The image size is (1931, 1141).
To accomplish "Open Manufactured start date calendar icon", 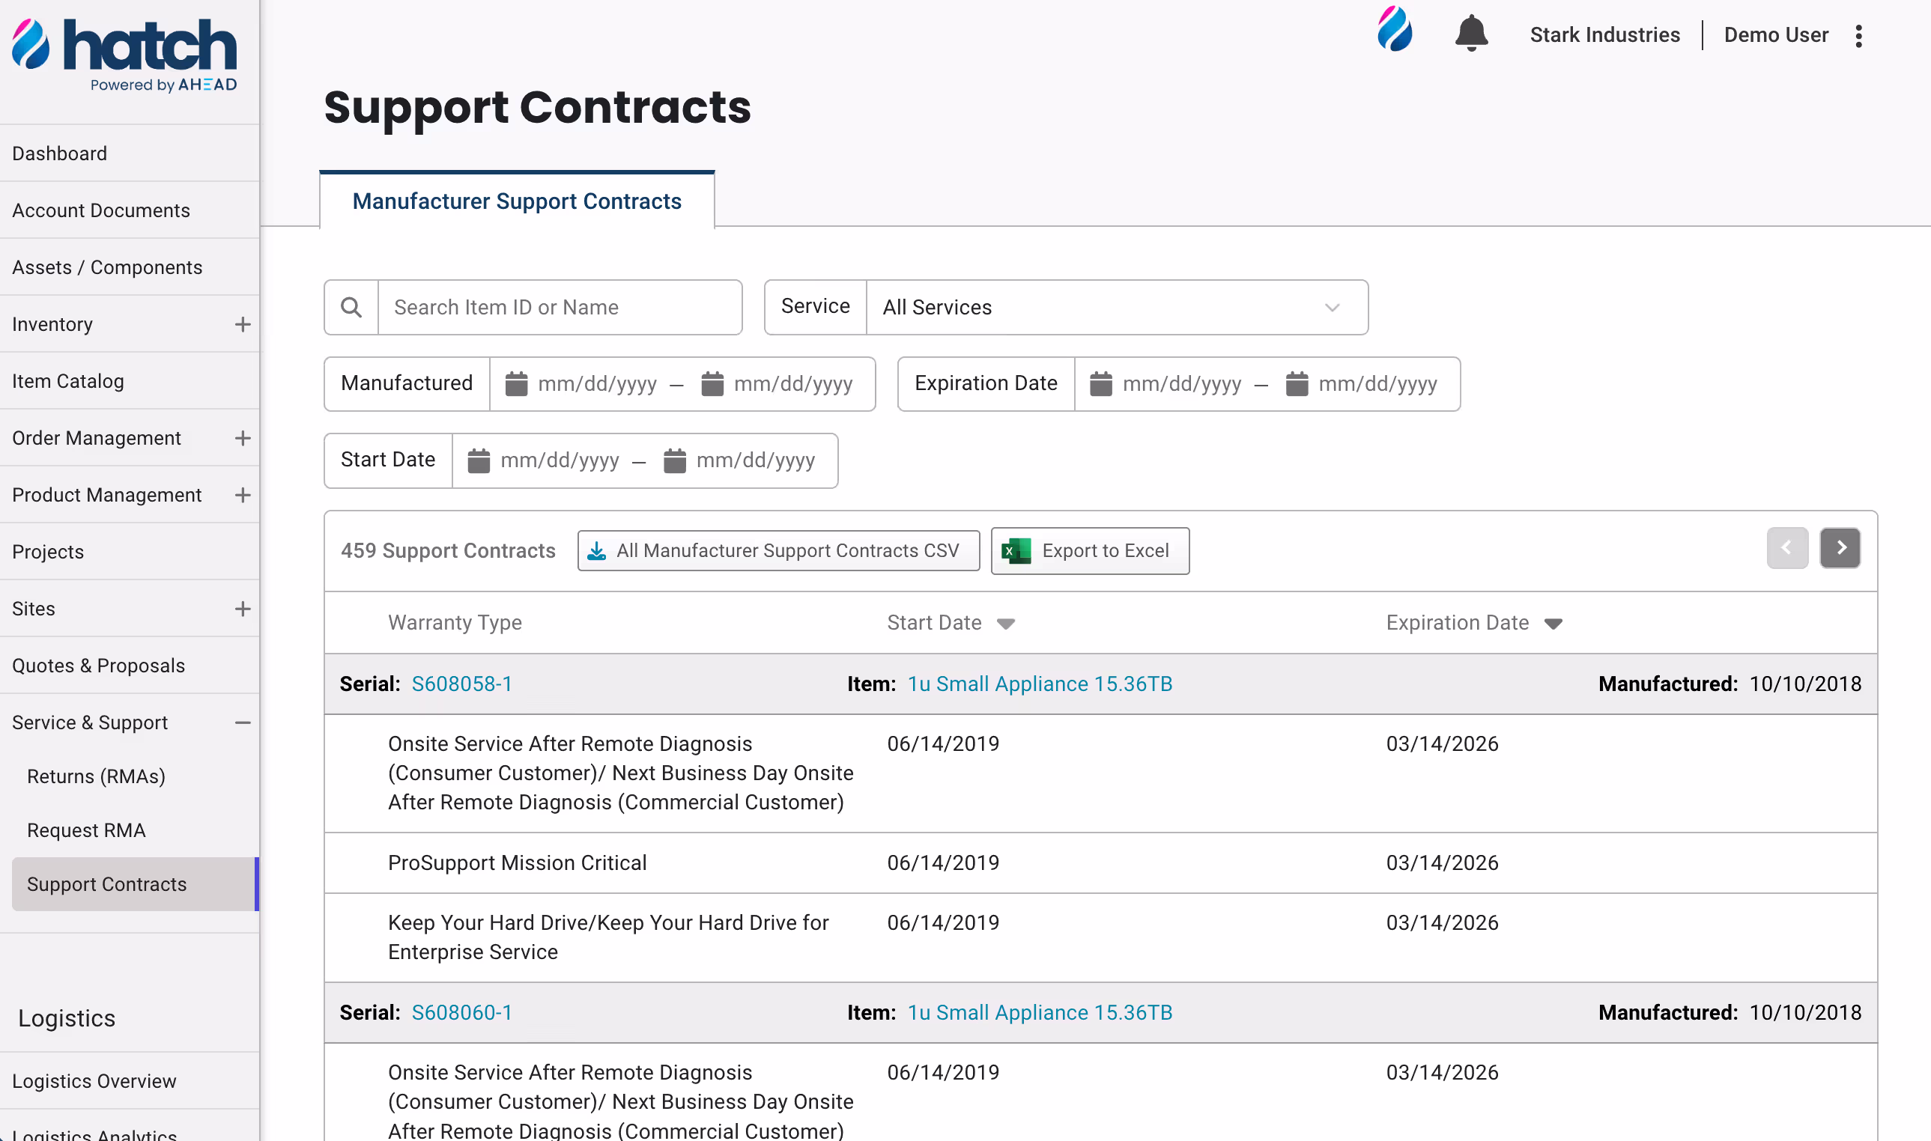I will 516,383.
